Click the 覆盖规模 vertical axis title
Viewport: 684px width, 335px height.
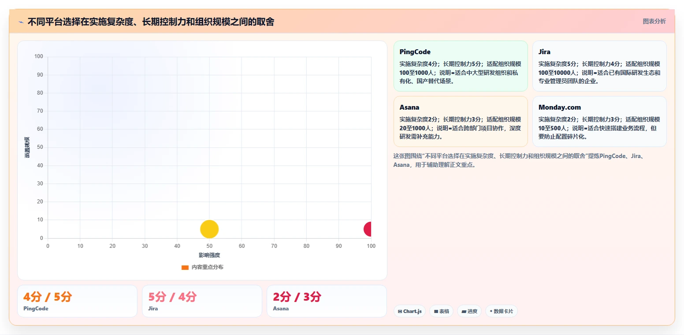27,147
